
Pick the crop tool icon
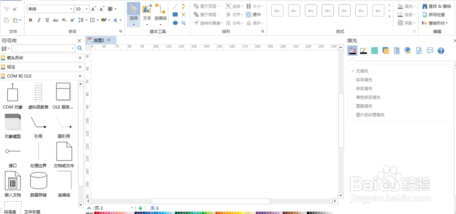click(183, 23)
